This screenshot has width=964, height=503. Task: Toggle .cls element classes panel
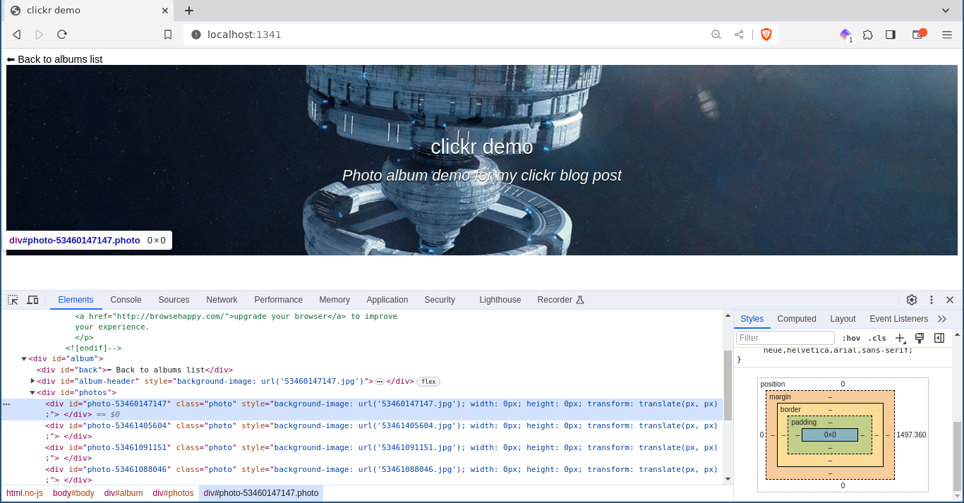coord(877,338)
